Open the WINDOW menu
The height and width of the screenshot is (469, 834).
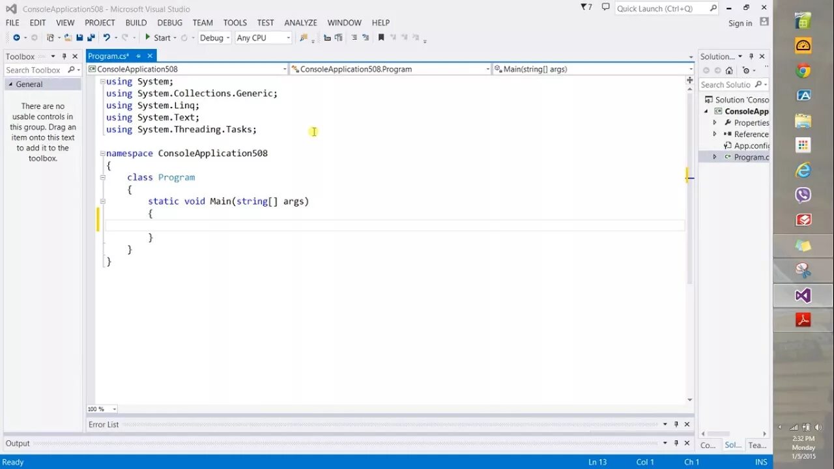point(344,23)
